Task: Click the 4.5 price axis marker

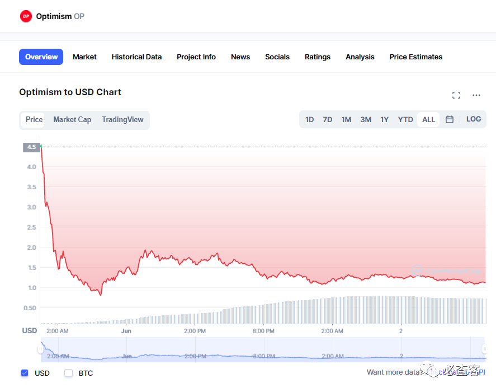Action: tap(31, 147)
